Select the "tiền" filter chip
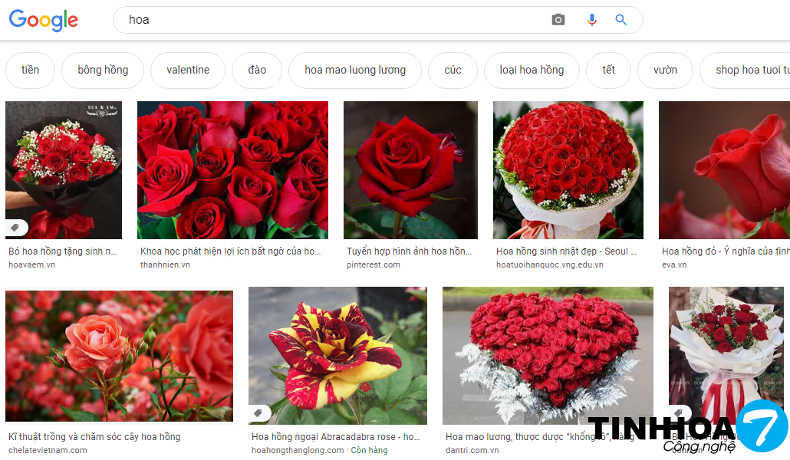 tap(30, 71)
